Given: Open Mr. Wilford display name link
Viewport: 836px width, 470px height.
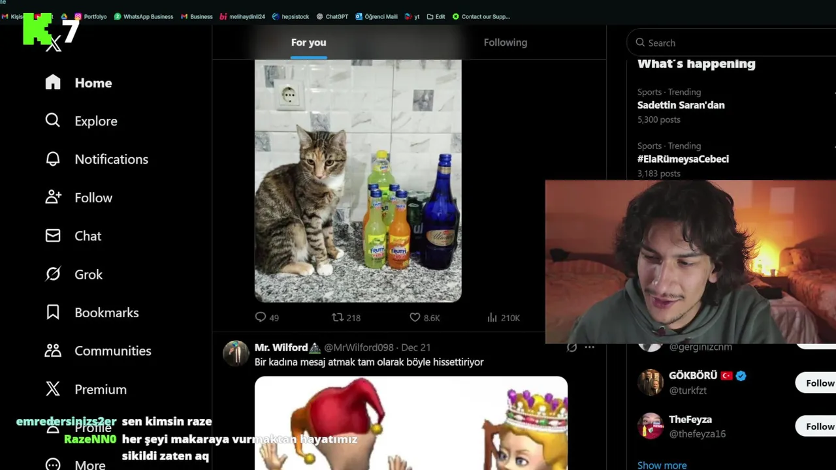Looking at the screenshot, I should click(x=287, y=347).
